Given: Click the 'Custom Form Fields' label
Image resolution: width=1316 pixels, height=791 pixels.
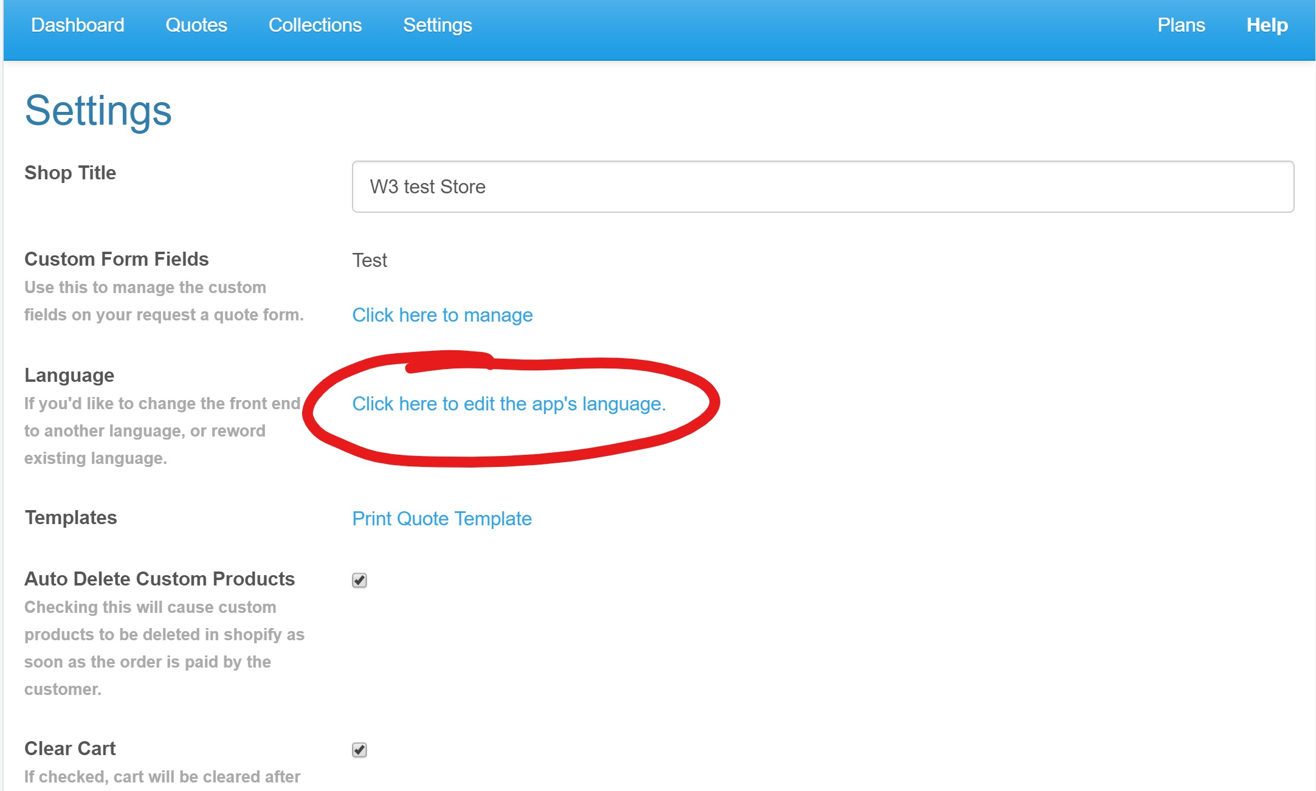Looking at the screenshot, I should click(116, 259).
